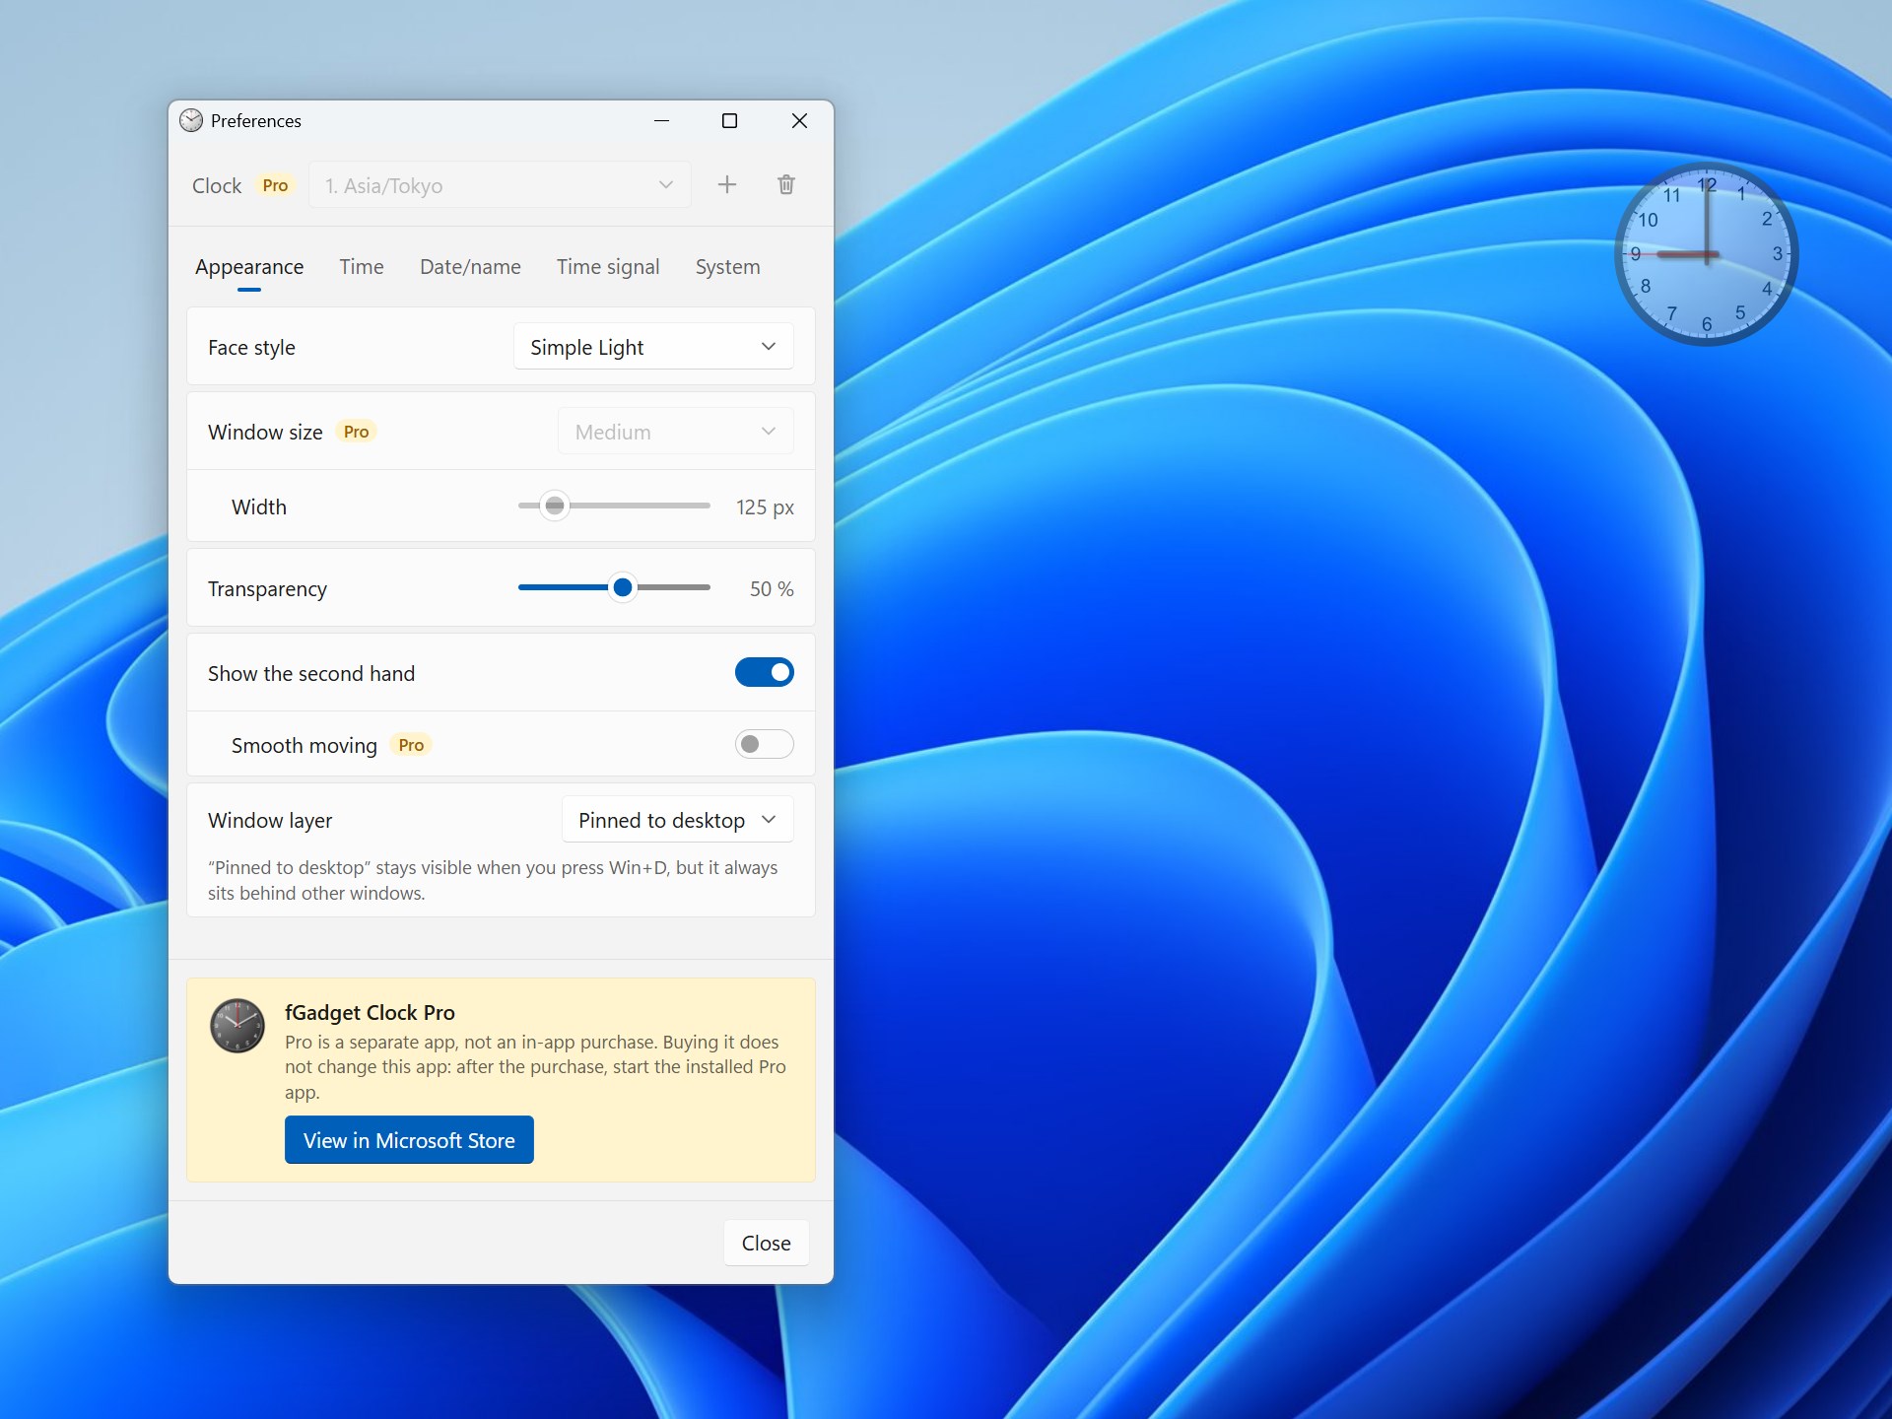Viewport: 1892px width, 1419px height.
Task: Click View in Microsoft Store button
Action: [409, 1140]
